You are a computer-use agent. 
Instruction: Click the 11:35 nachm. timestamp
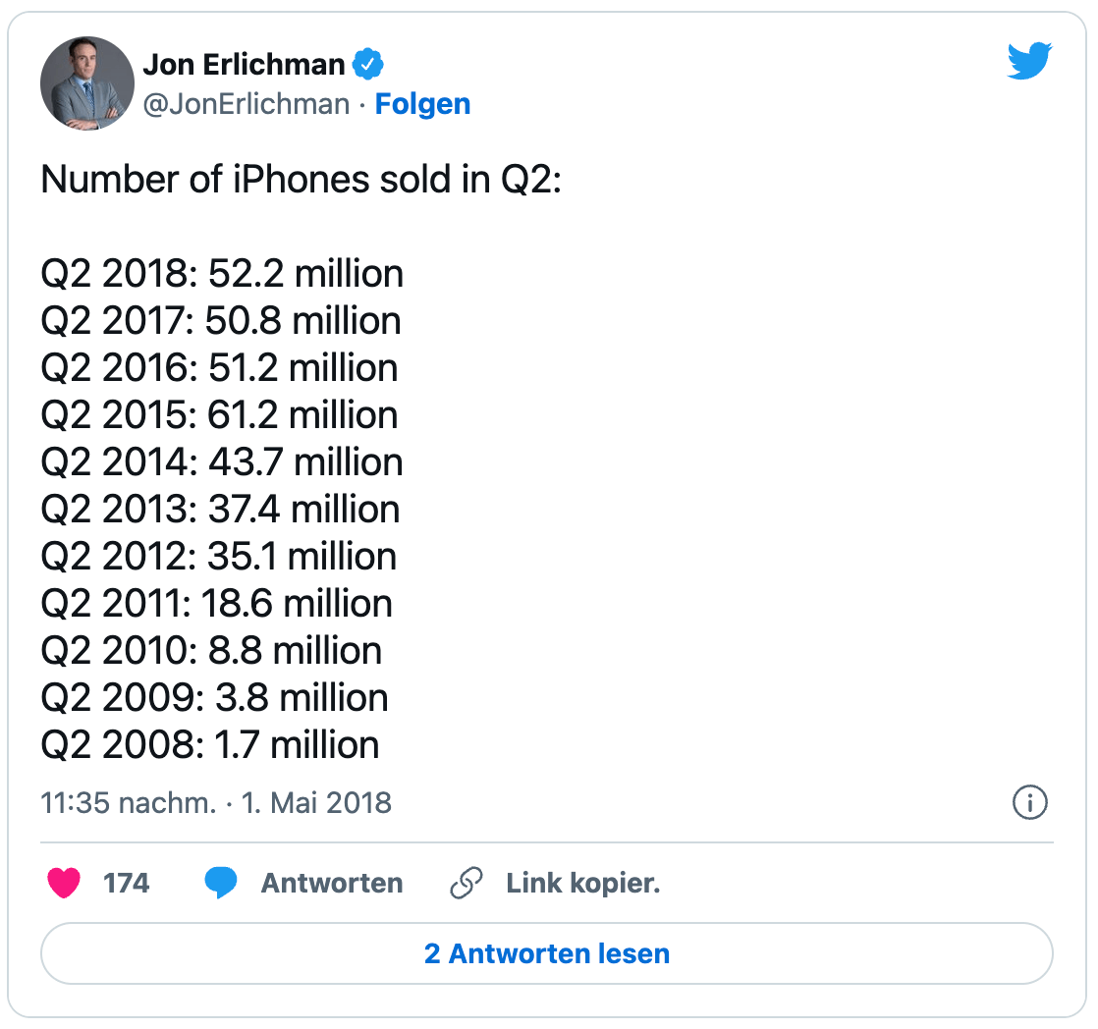click(x=129, y=803)
